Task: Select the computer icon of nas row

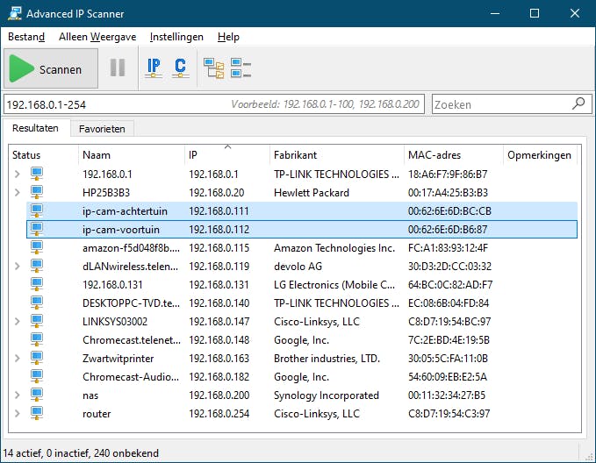Action: click(x=37, y=395)
